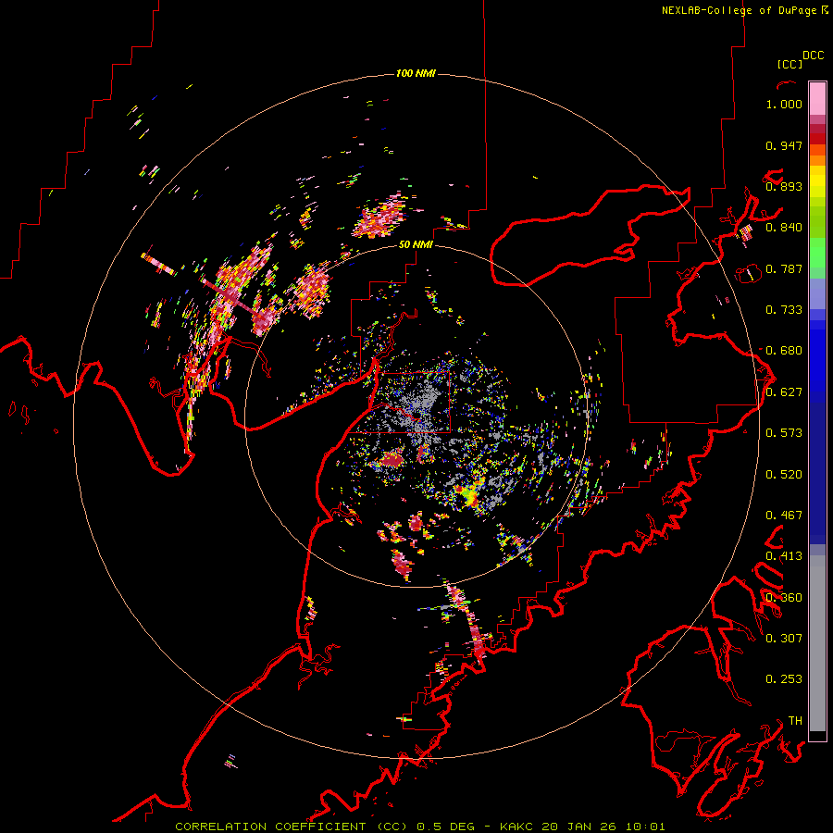Click the 0.893 scale value
833x833 pixels.
[784, 186]
